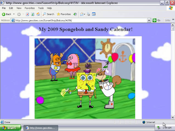Viewport: 175px width, 131px height.
Task: Open the View menu
Action: (x=19, y=8)
